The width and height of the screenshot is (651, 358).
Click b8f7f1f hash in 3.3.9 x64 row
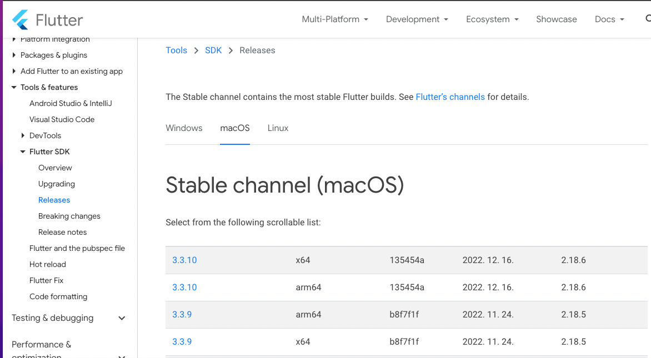[x=404, y=342]
